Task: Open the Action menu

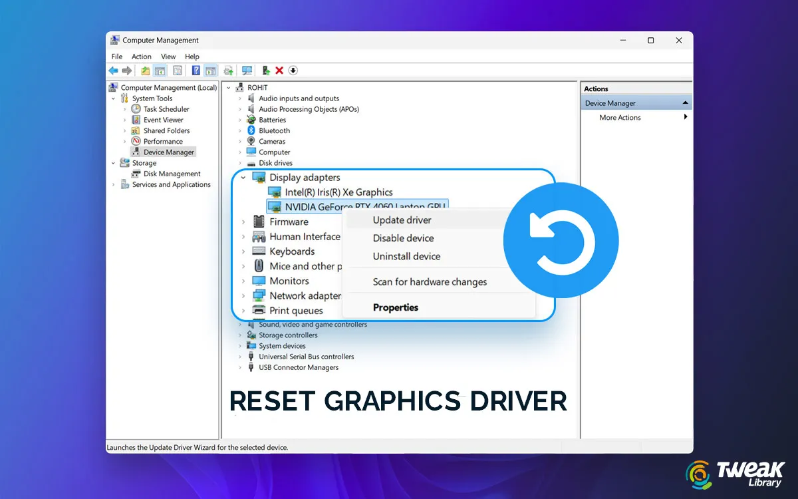Action: (141, 57)
